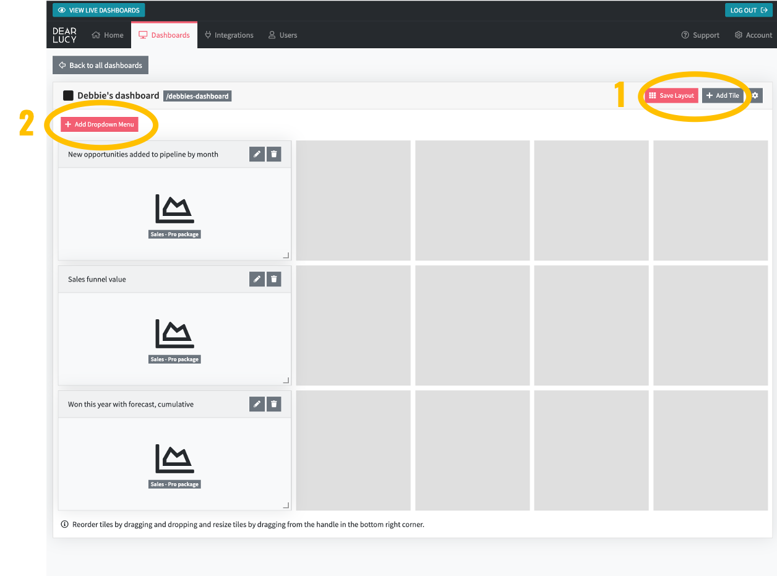777x576 pixels.
Task: Open the Account settings link
Action: 753,35
